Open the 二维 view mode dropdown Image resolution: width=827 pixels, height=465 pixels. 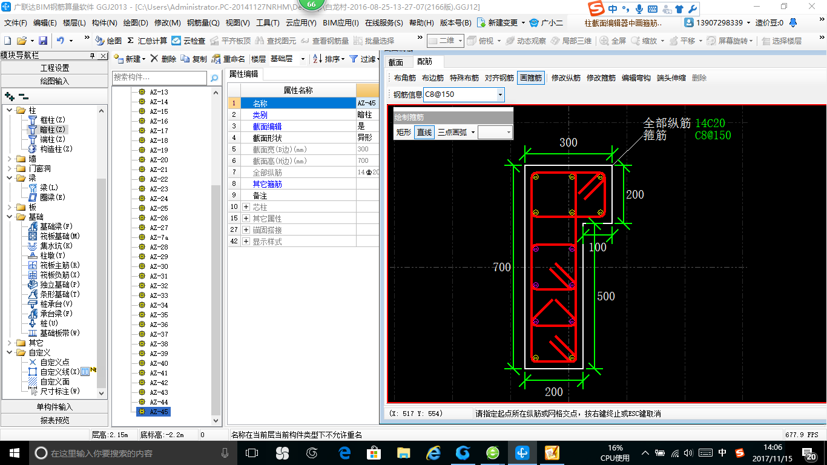coord(460,41)
